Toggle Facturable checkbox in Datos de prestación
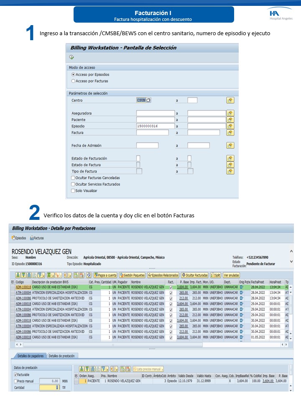301x402 pixels. pos(16,375)
